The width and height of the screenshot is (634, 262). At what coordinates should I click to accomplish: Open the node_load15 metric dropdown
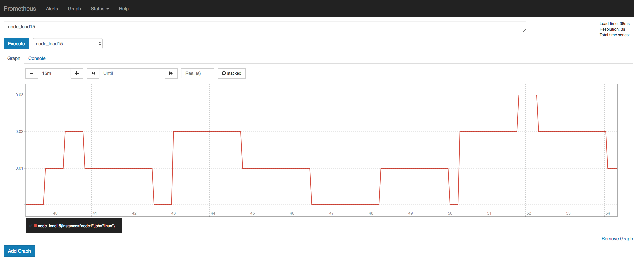pyautogui.click(x=68, y=44)
